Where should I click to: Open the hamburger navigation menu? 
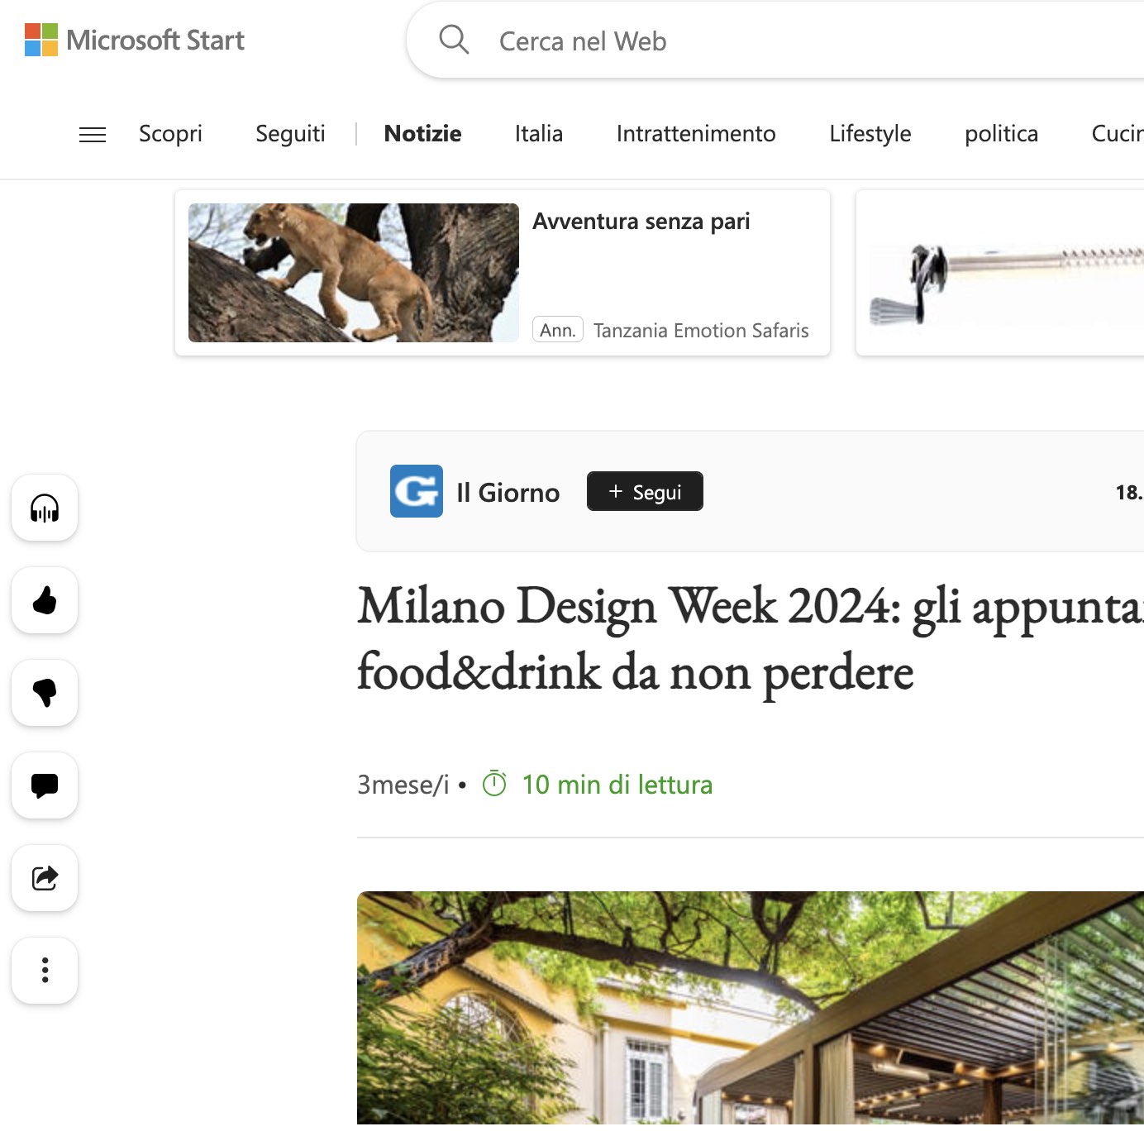[x=93, y=134]
